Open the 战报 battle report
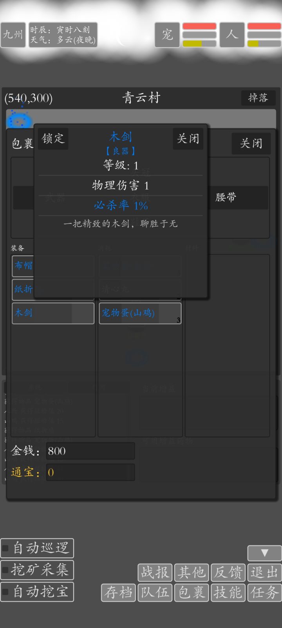The image size is (282, 628). click(155, 573)
